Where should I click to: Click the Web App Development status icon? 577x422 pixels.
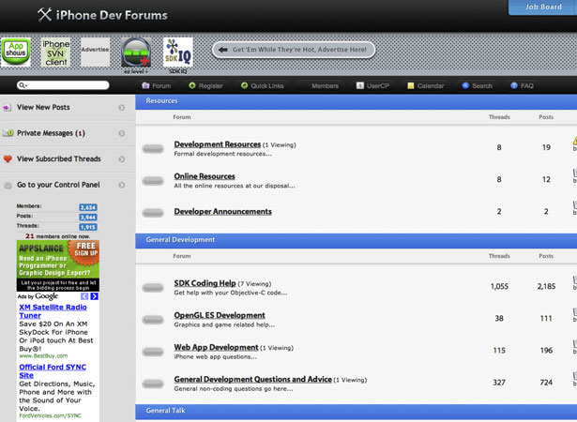153,352
